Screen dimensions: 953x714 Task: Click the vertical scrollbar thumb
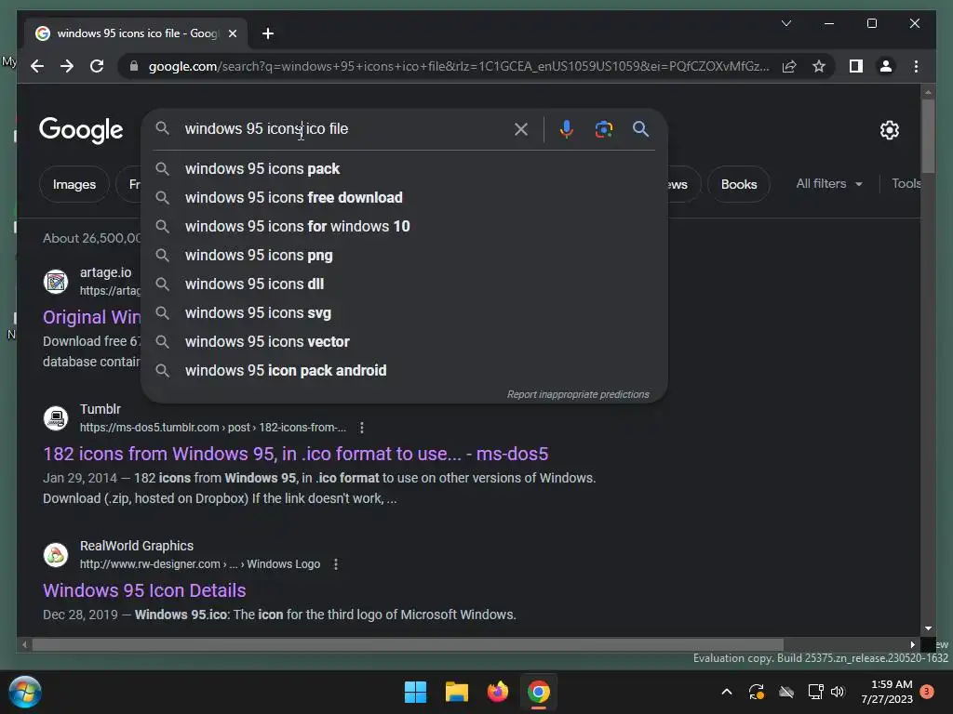928,136
